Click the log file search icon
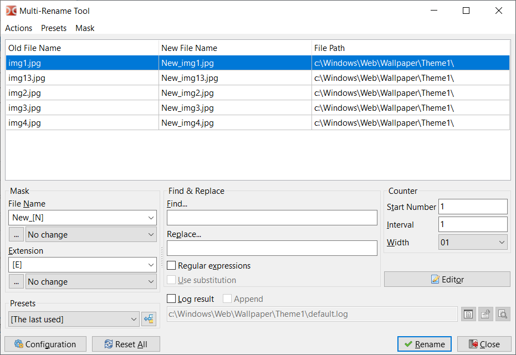The width and height of the screenshot is (516, 355). coord(503,314)
